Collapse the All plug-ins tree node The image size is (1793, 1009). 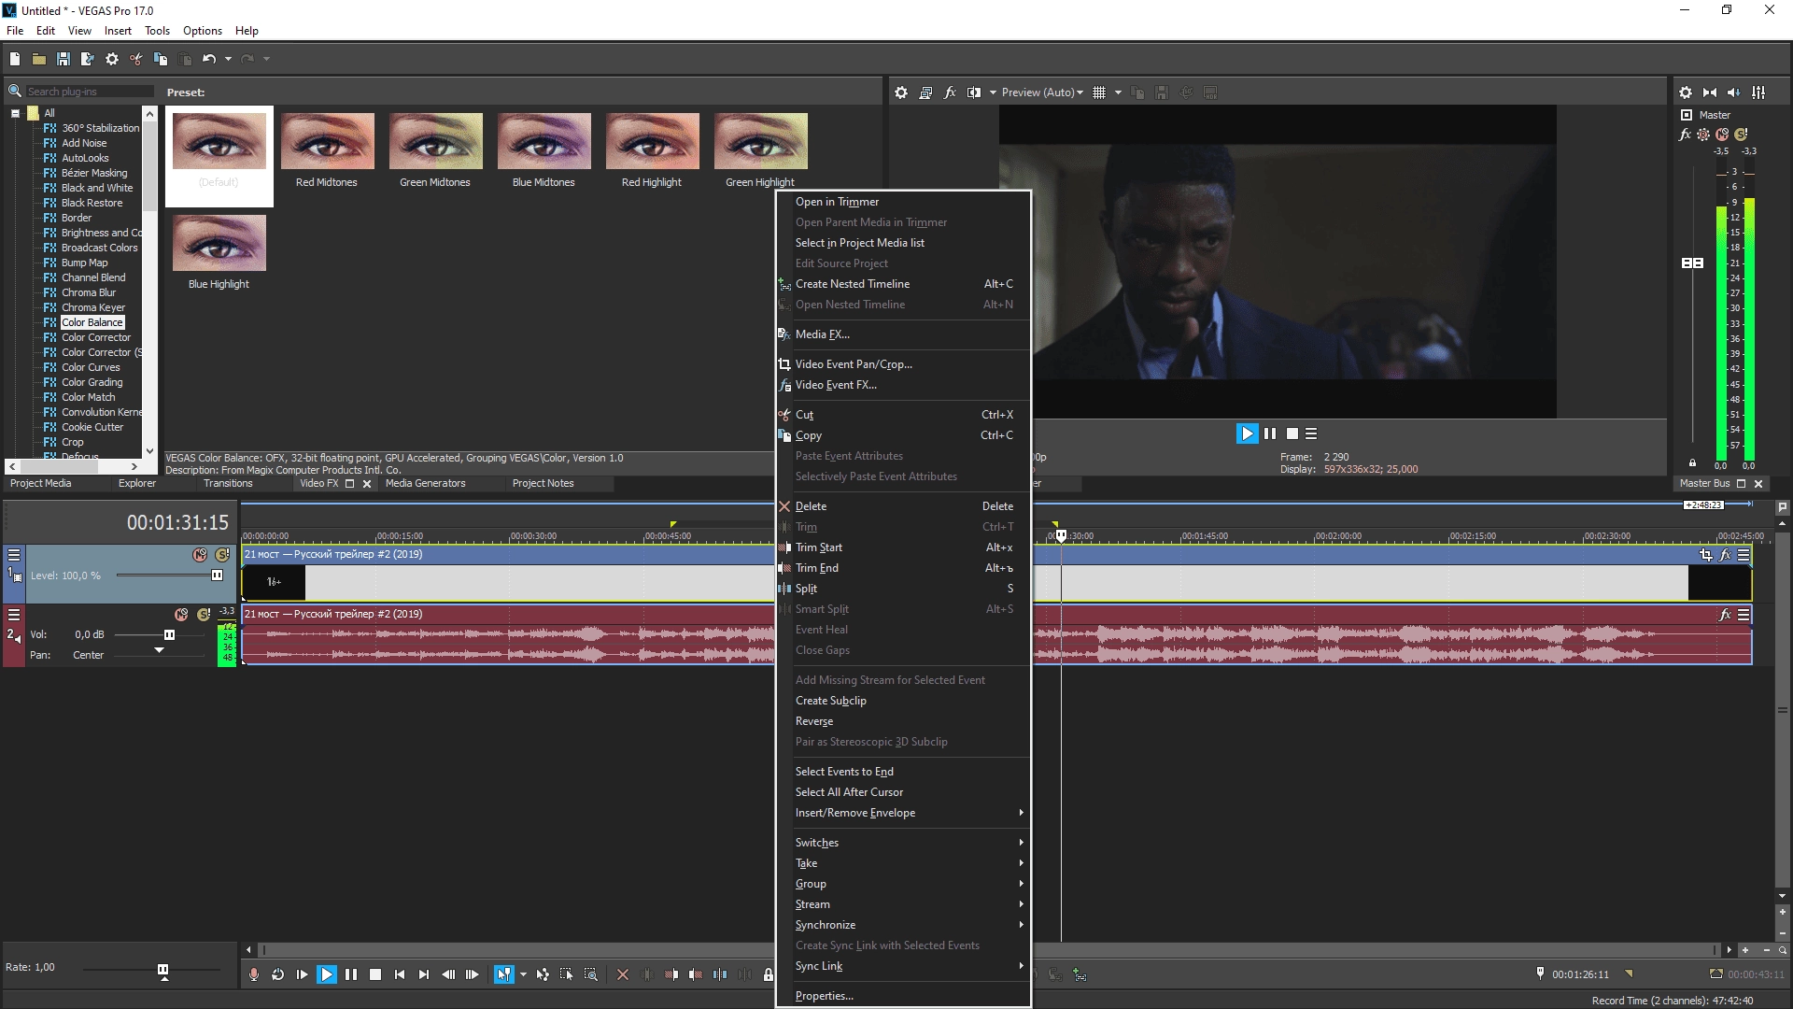click(16, 113)
